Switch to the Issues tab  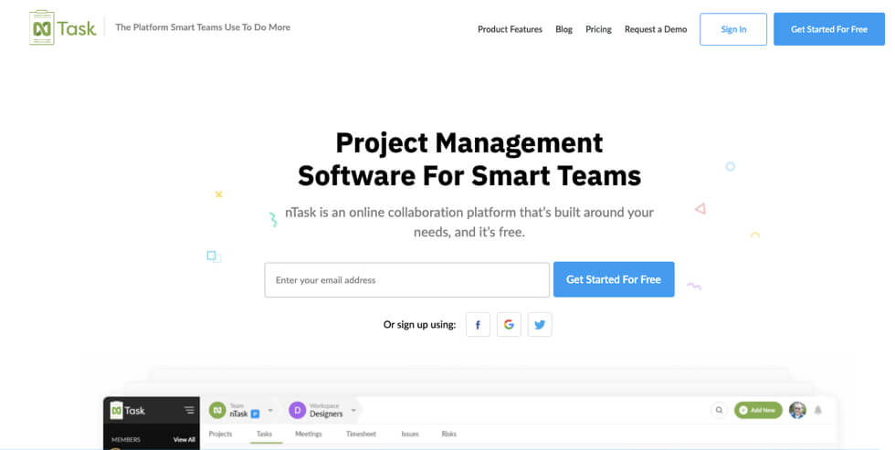410,434
